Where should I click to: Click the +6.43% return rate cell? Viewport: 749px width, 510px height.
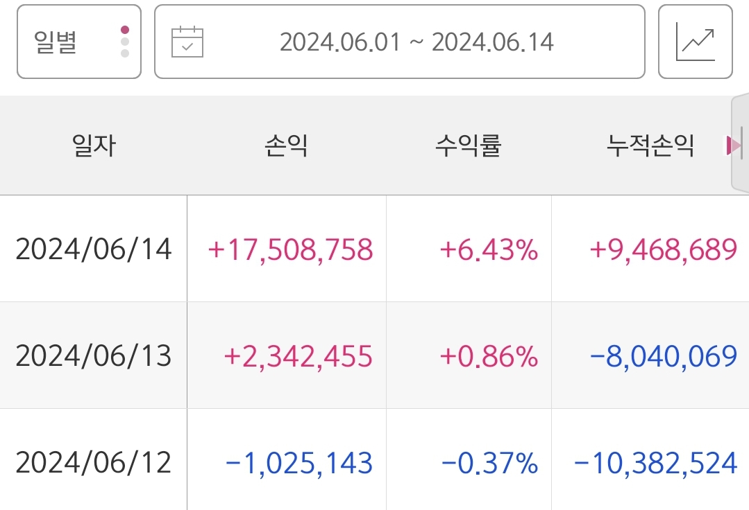(x=489, y=249)
